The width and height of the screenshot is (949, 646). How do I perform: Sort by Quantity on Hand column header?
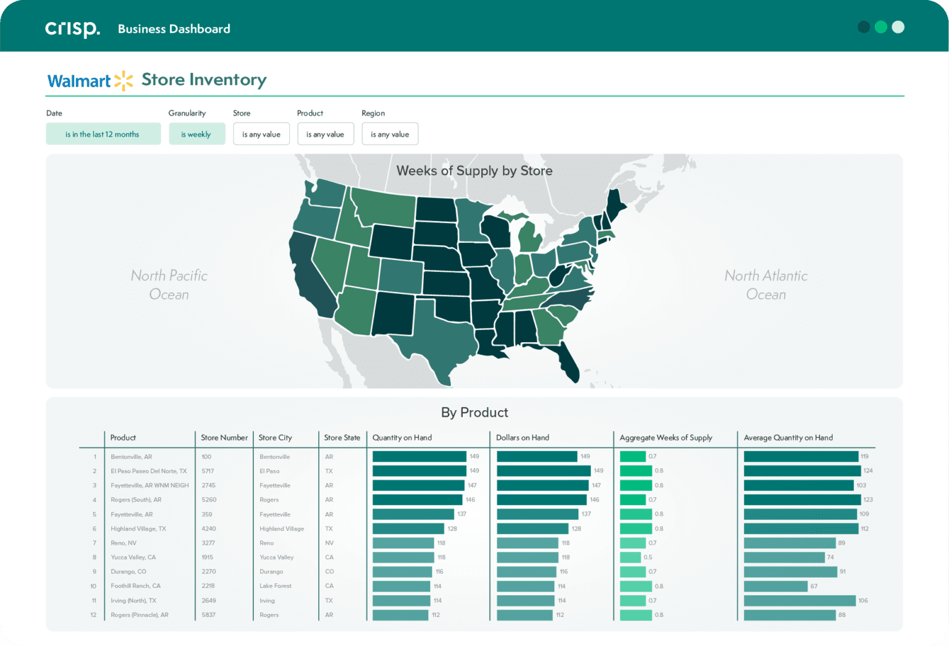point(402,438)
